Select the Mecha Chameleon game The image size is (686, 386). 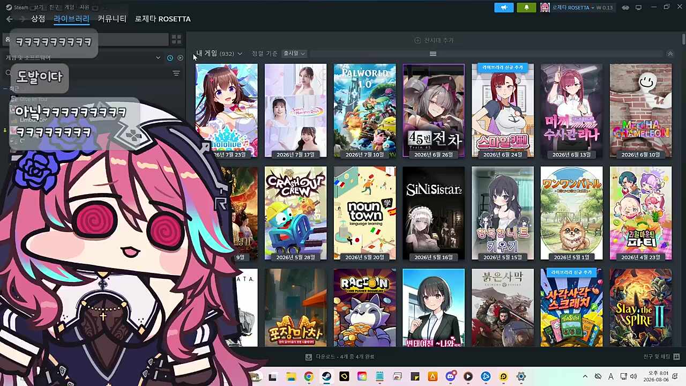pyautogui.click(x=640, y=111)
